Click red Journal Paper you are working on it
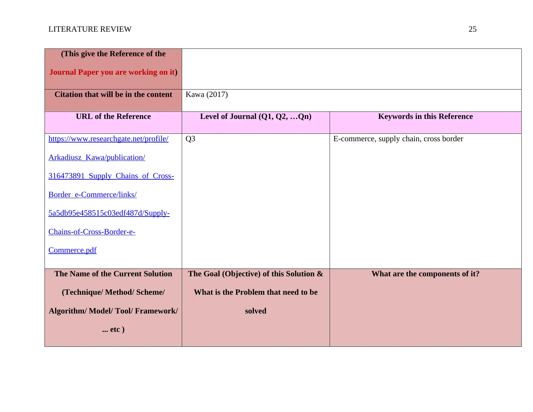 (112, 72)
